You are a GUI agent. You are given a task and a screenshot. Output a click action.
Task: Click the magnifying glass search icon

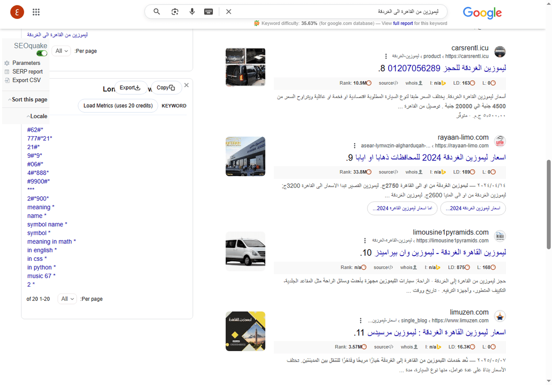click(156, 11)
